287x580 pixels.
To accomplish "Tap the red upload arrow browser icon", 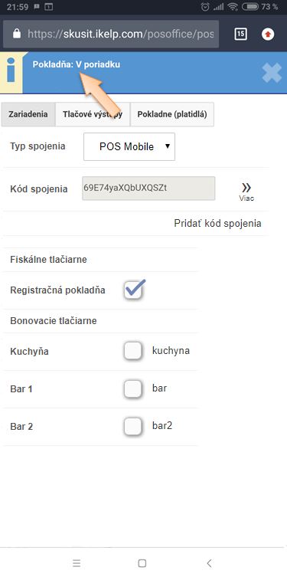I will [x=268, y=34].
